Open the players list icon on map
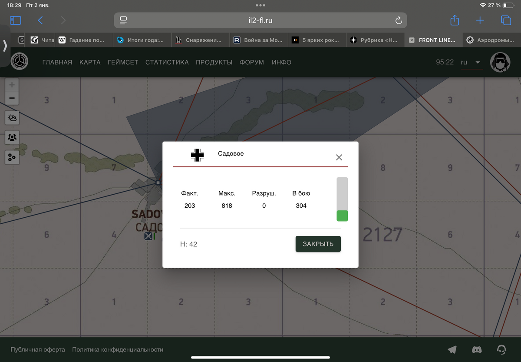Screen dimensions: 521x362 [x=12, y=138]
